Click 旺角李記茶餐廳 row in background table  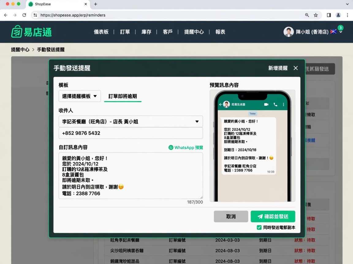click(216, 240)
